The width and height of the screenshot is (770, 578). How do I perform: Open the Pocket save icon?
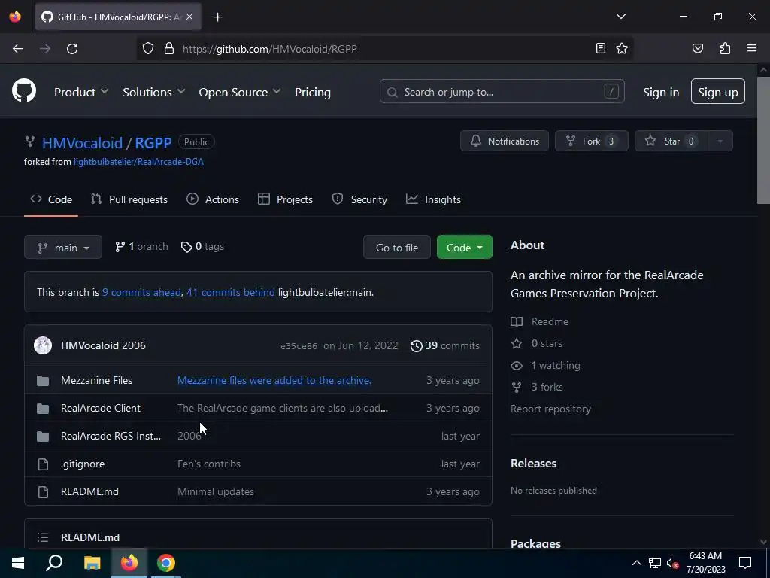697,48
